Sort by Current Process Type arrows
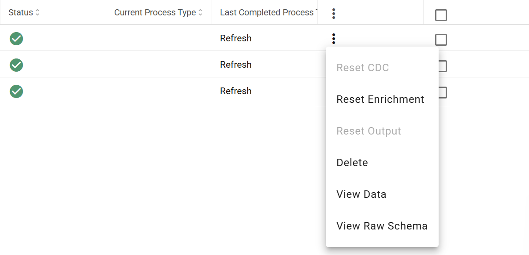 (201, 13)
